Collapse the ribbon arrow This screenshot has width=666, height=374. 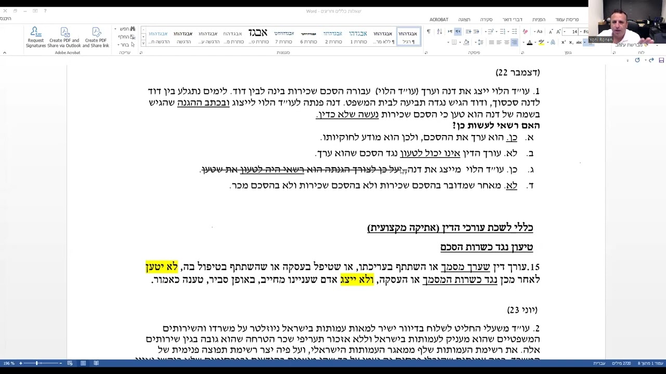click(5, 52)
